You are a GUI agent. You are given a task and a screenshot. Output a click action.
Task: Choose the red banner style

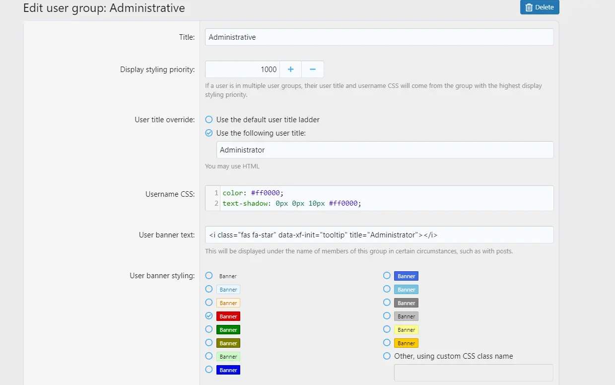pos(209,316)
